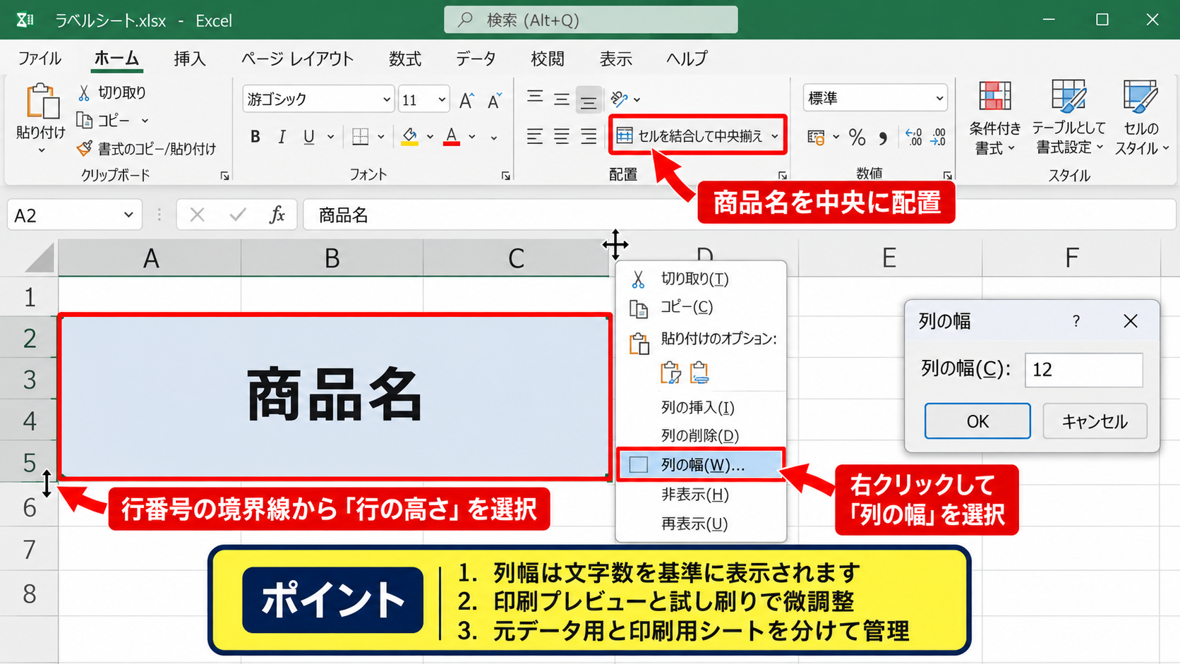Screen dimensions: 1180x664
Task: Toggle bold formatting
Action: 255,137
